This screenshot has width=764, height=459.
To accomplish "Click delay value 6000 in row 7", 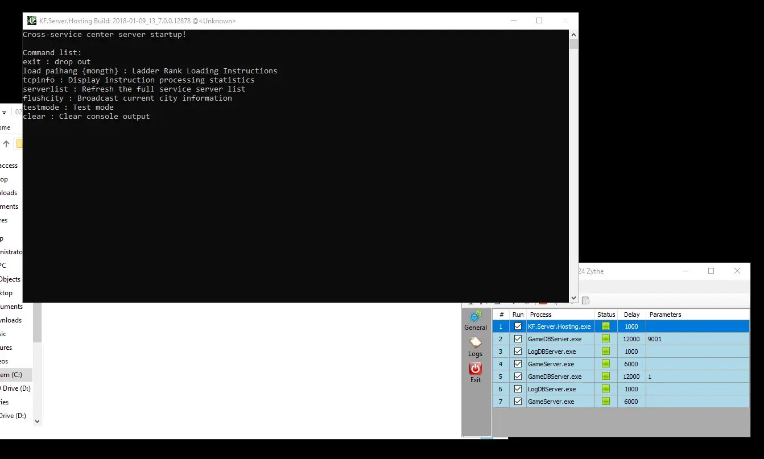I will click(x=631, y=402).
